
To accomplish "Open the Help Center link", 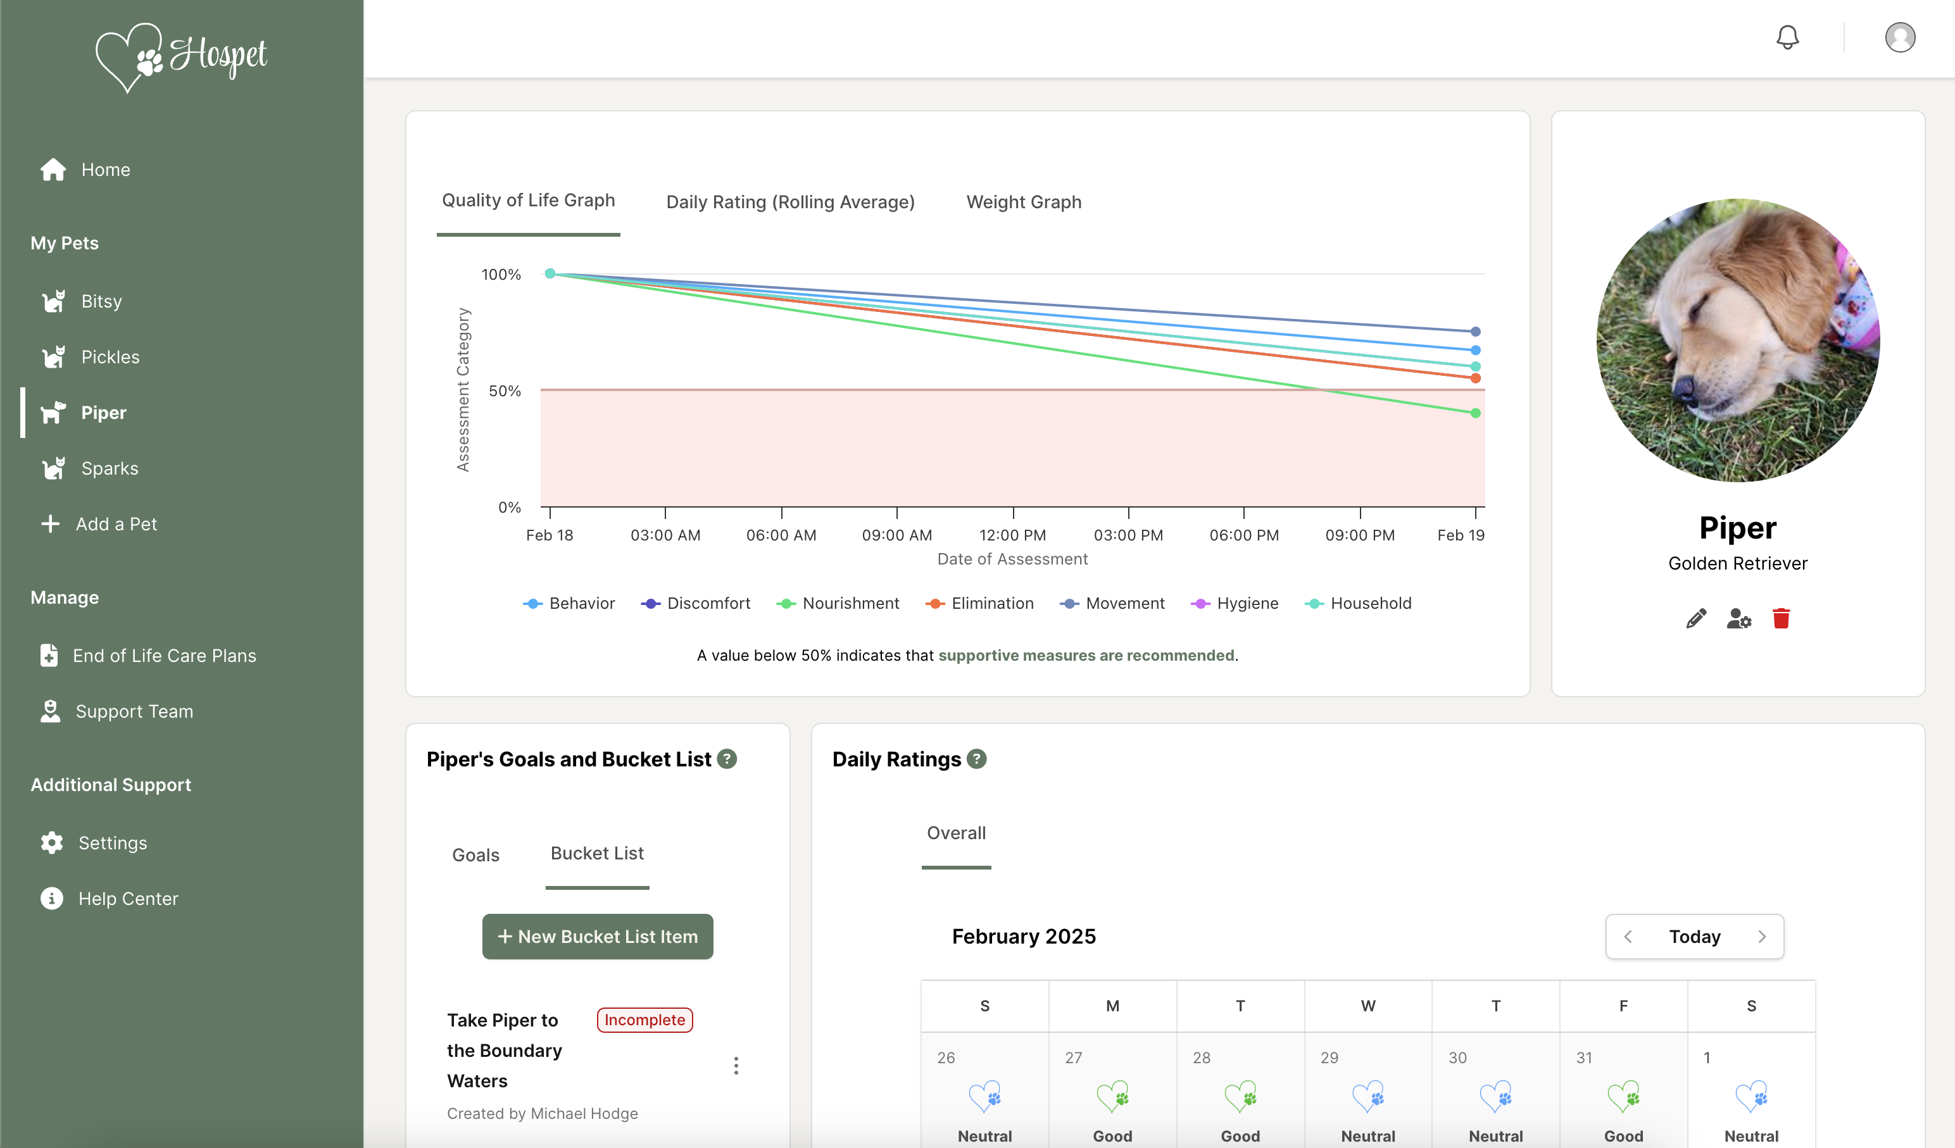I will click(128, 898).
